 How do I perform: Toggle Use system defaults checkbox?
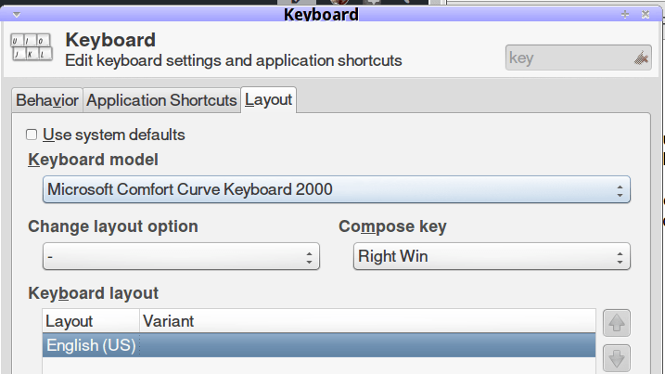[x=32, y=135]
